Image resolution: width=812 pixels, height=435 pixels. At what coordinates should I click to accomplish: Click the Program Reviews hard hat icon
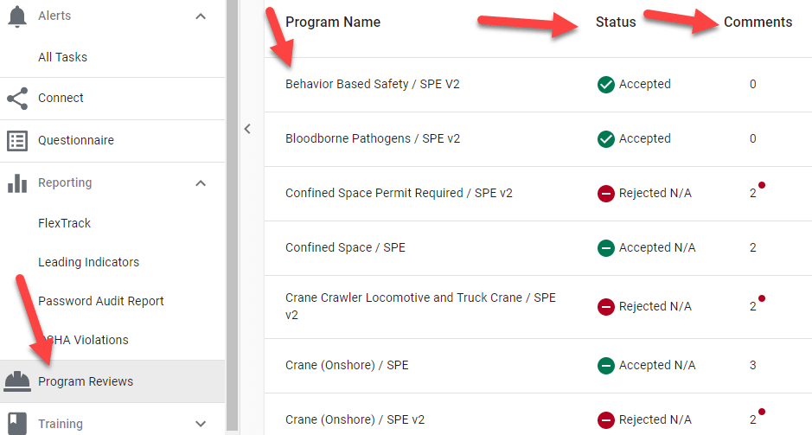pos(17,381)
